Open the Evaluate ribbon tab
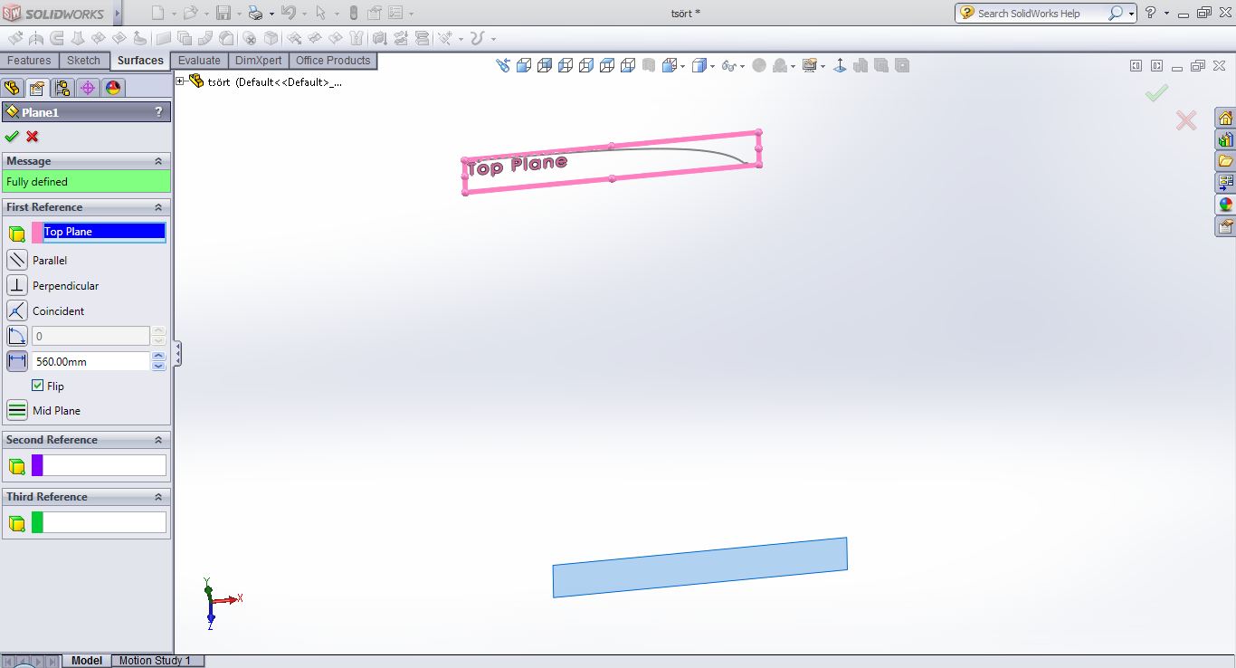The width and height of the screenshot is (1236, 668). click(x=198, y=60)
